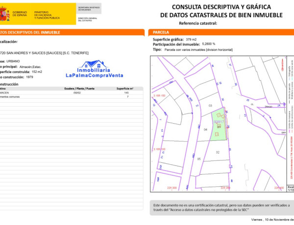Select the 'URBANO' class value
Viewport: 294px width, 225px height.
[x=13, y=61]
